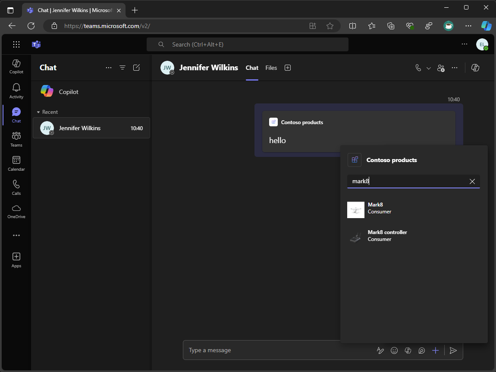Open the chat filter
The image size is (496, 372).
(x=122, y=68)
